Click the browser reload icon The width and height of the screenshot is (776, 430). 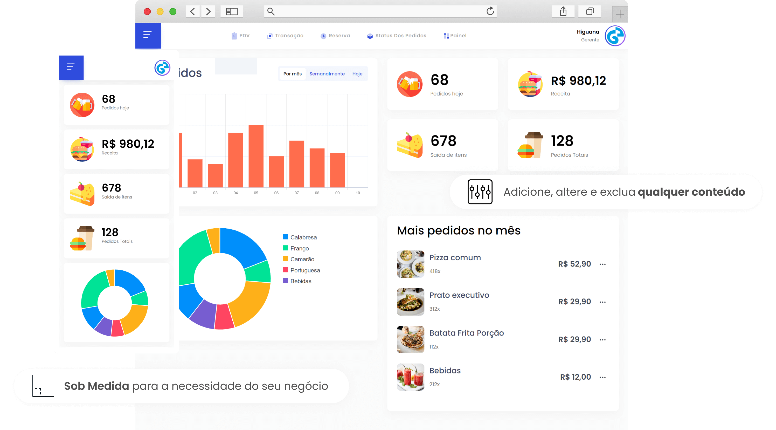coord(490,11)
